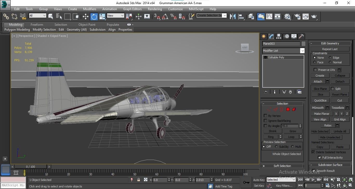Collapse the Selection rollout
This screenshot has height=189, width=355.
coord(282,104)
